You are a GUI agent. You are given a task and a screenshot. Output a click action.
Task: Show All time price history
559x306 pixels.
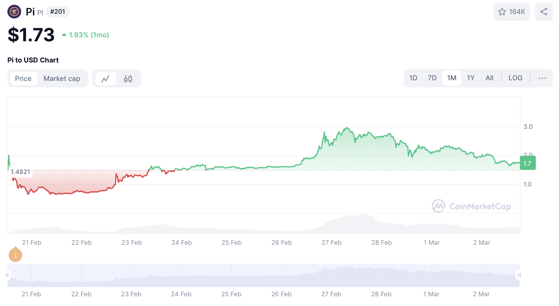coord(489,78)
